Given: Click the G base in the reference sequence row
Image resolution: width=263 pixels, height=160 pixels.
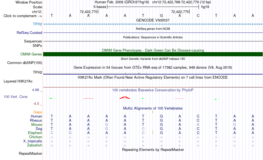Looking at the screenshot, I should 161,15.
